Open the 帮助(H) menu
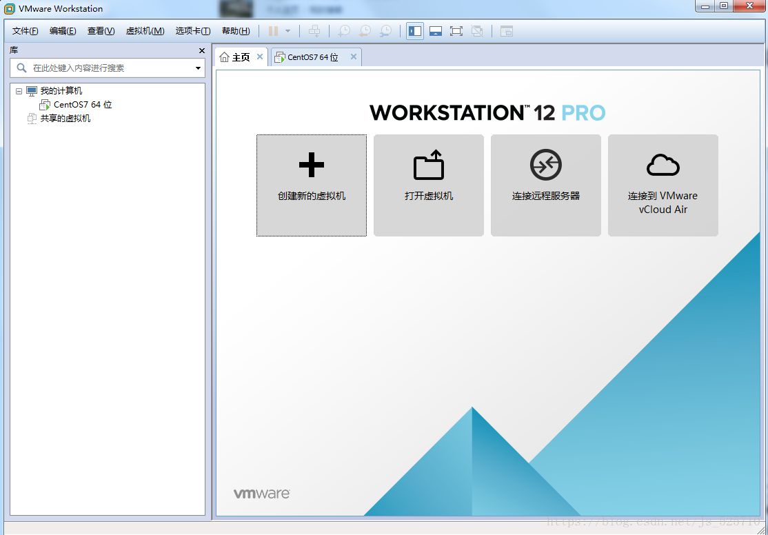Viewport: 768px width, 535px height. coord(236,31)
